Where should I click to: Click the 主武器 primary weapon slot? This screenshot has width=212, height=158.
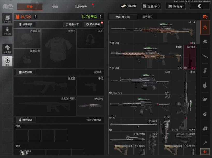(x=45, y=86)
